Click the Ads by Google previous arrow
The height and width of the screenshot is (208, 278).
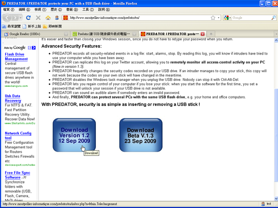(x=30, y=48)
